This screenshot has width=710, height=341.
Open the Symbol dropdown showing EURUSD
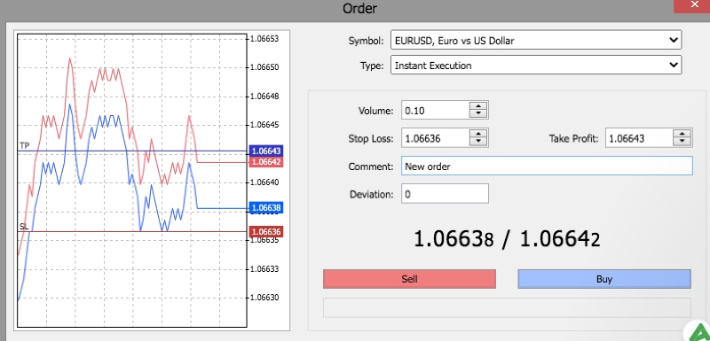click(x=536, y=41)
